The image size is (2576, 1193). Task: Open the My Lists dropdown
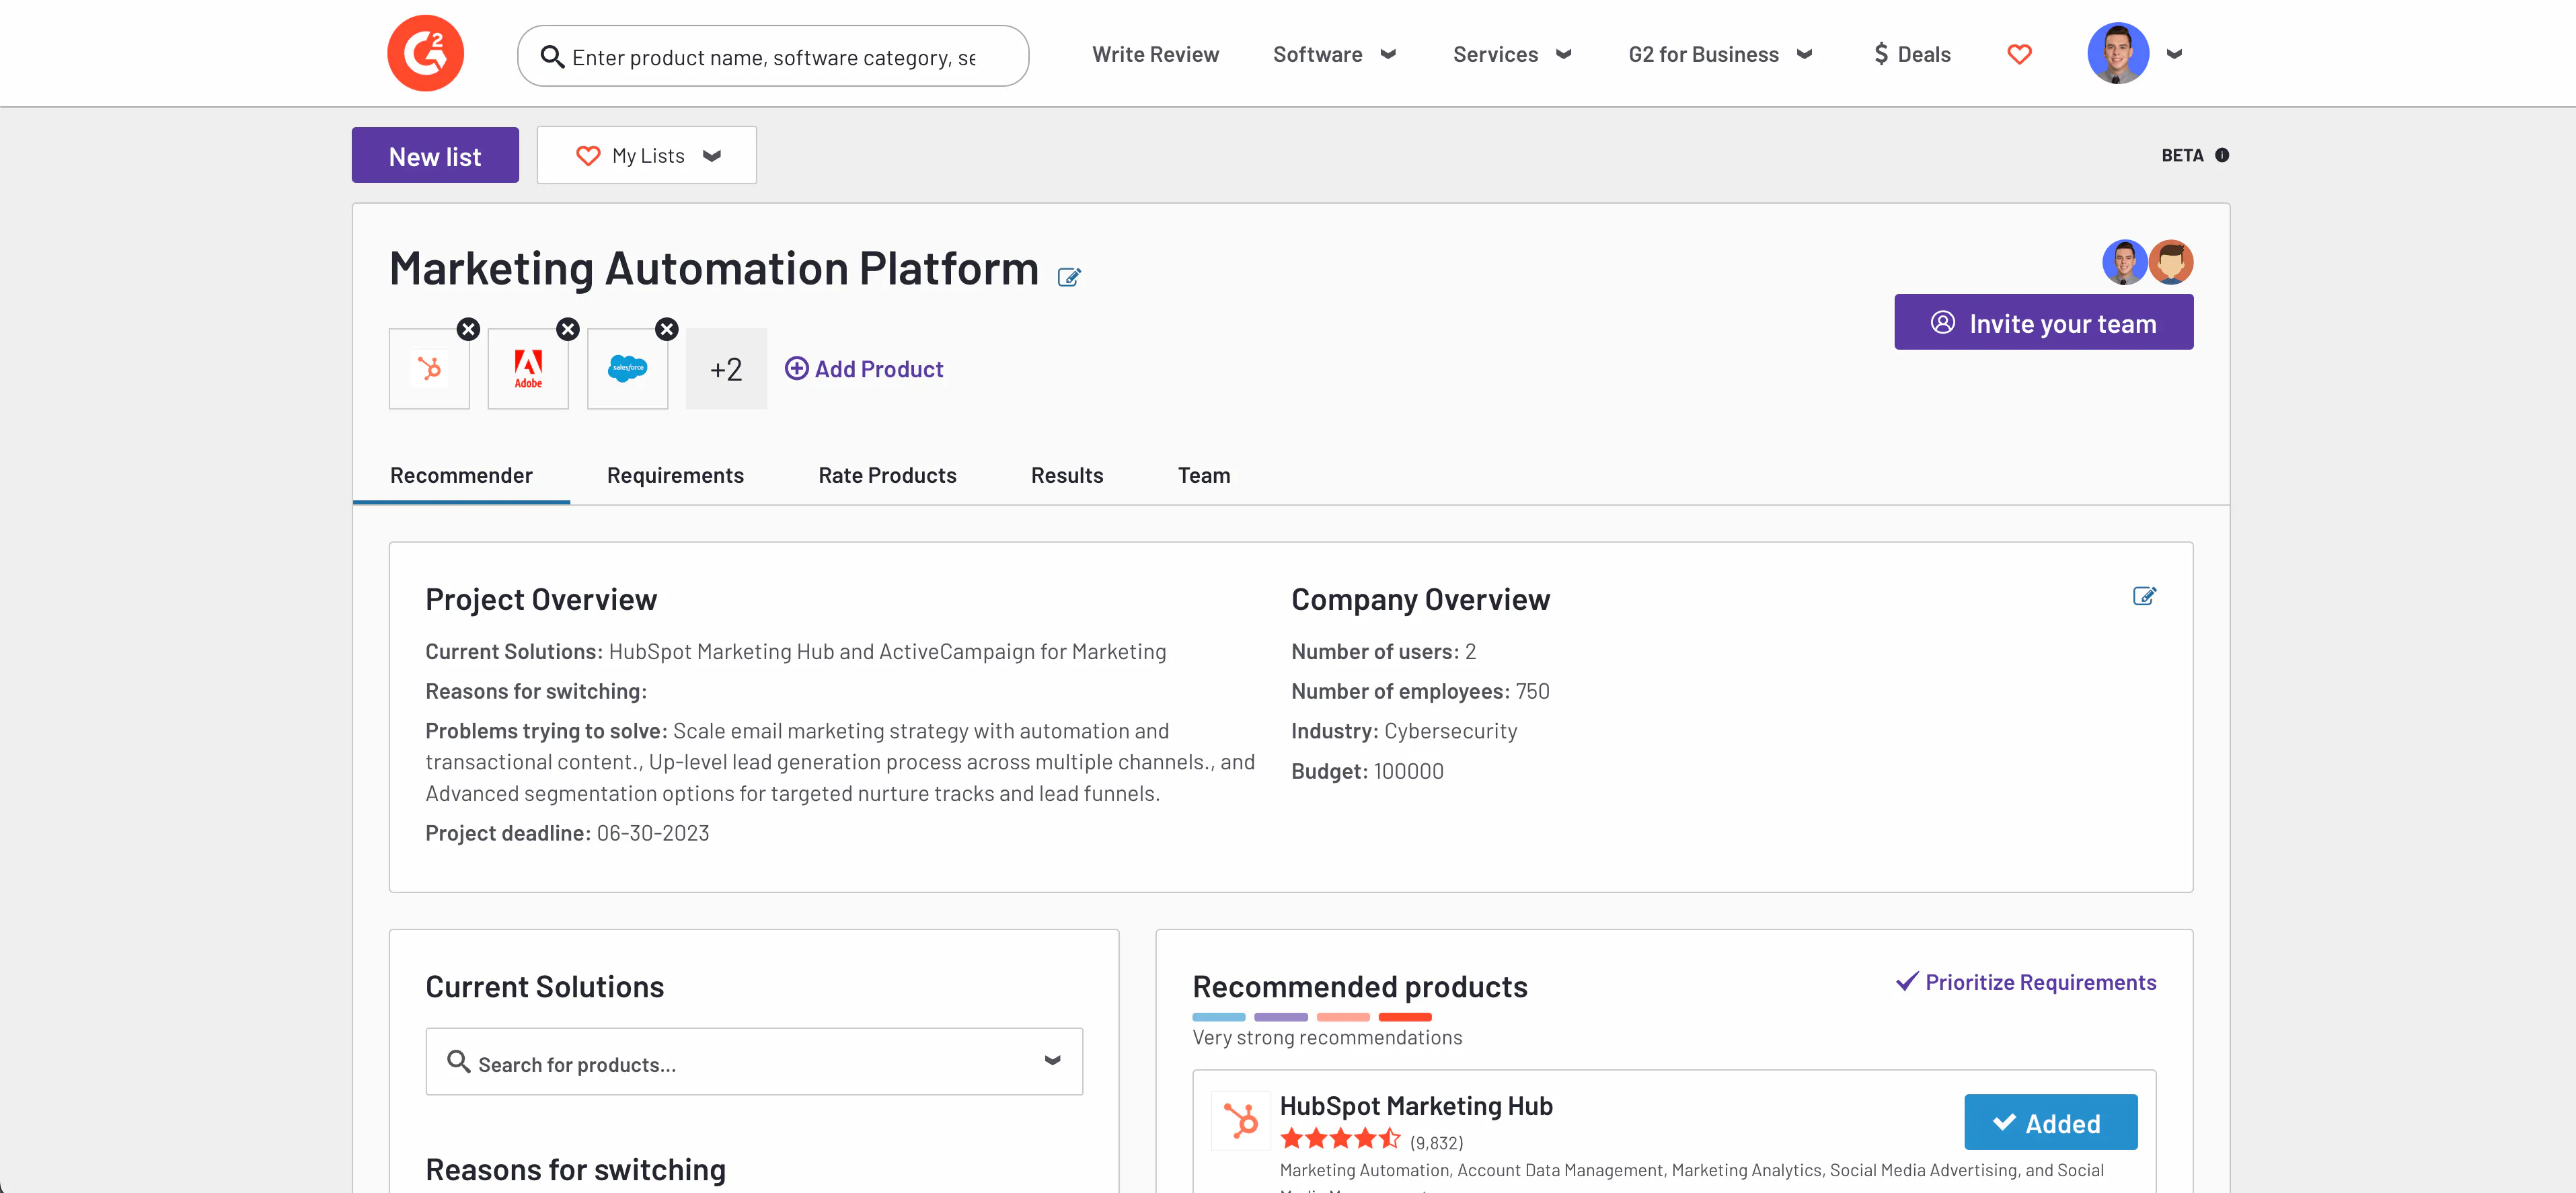point(646,155)
